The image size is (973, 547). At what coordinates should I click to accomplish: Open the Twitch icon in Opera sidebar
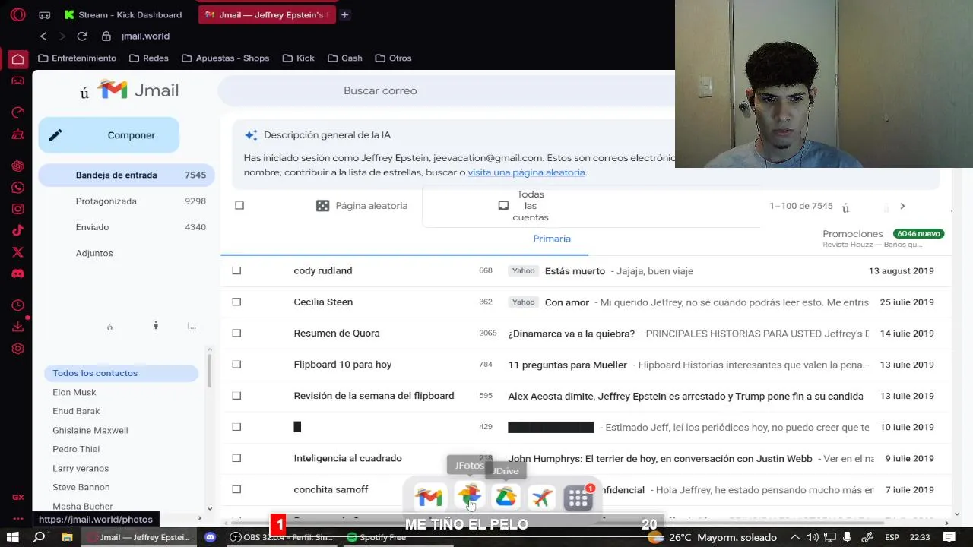tap(17, 134)
